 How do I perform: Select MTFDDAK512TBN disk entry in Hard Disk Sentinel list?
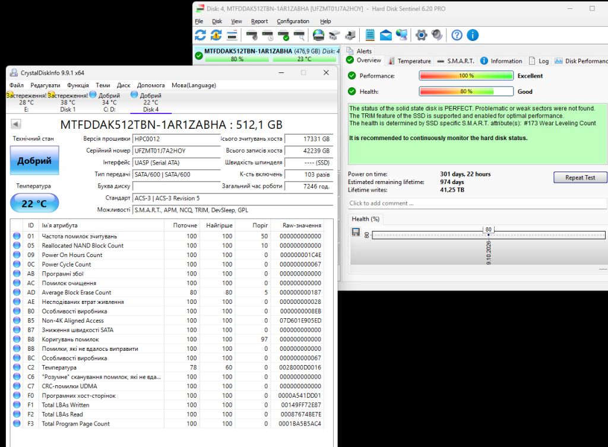tap(267, 55)
